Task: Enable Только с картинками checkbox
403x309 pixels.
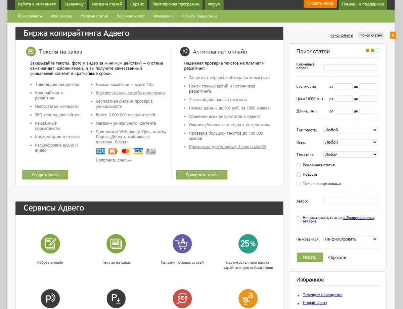Action: click(x=299, y=184)
